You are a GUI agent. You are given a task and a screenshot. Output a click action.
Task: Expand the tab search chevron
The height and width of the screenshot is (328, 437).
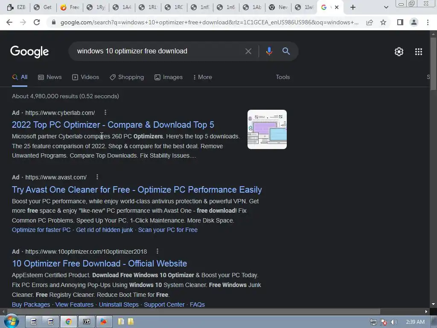[x=386, y=7]
